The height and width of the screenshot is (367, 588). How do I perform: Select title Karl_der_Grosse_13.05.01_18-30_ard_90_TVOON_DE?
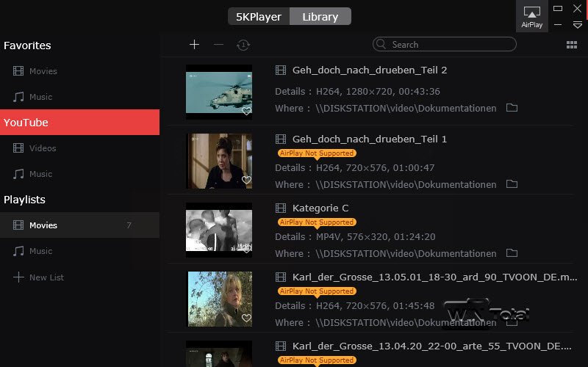tap(434, 277)
